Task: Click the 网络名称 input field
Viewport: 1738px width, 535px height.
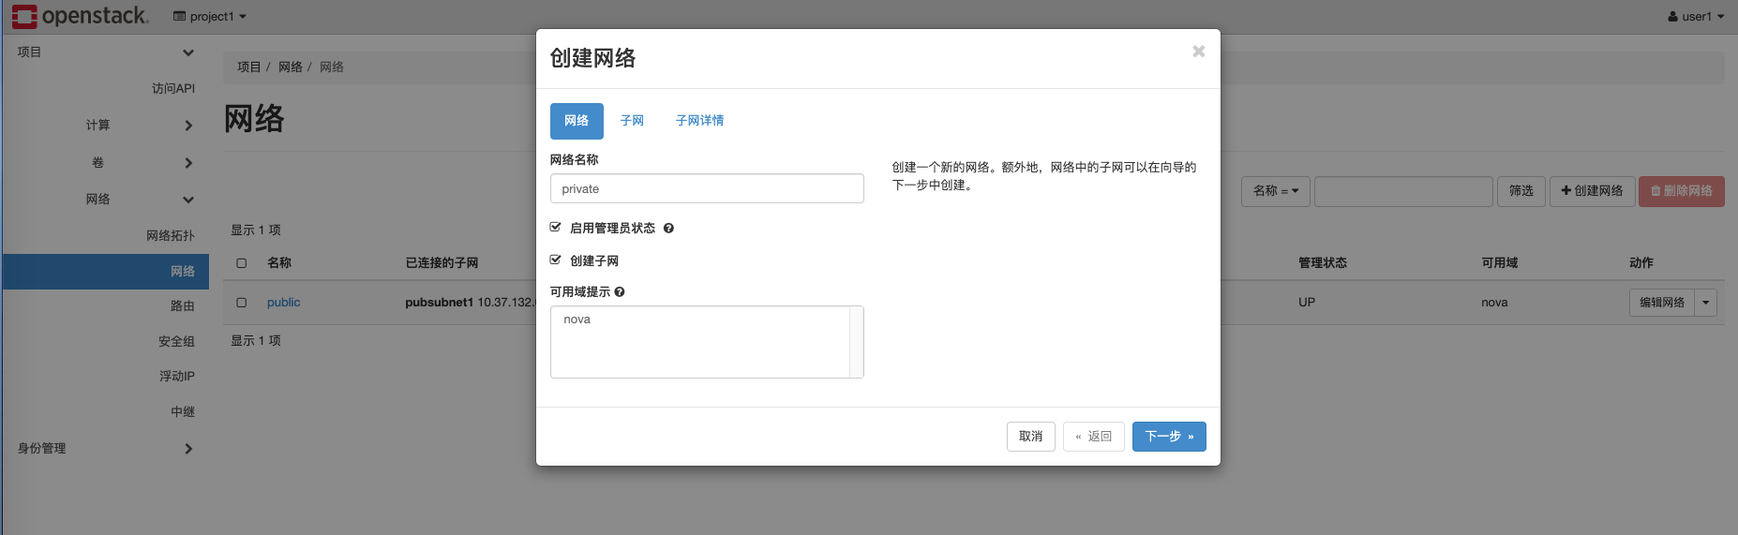Action: click(x=707, y=188)
